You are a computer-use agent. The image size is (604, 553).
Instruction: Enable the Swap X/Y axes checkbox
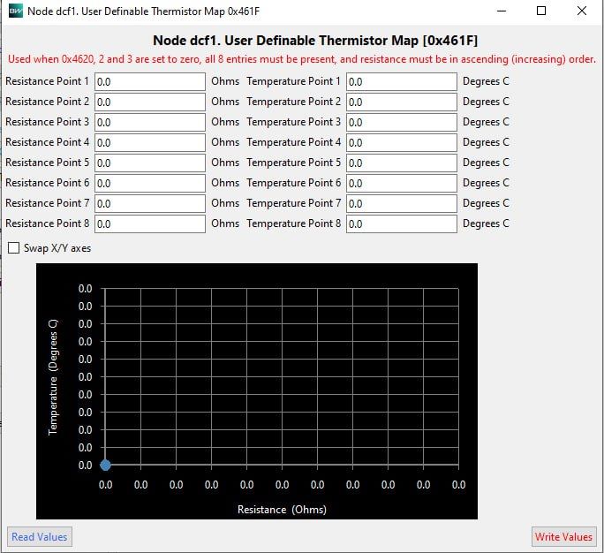click(x=14, y=248)
